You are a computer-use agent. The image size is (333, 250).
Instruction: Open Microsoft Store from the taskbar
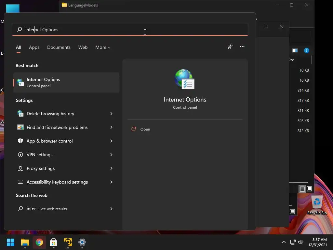click(x=54, y=242)
